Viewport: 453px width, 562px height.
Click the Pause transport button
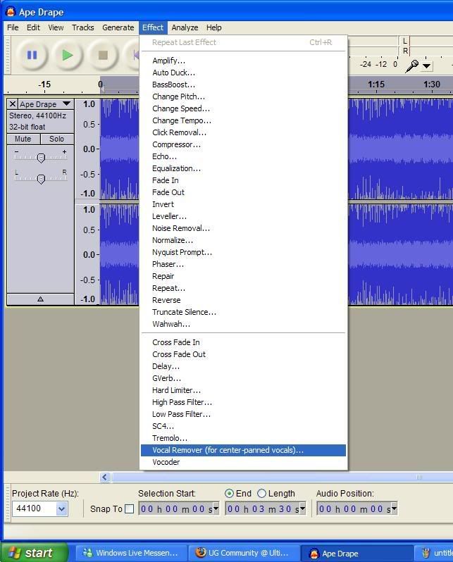tap(32, 55)
